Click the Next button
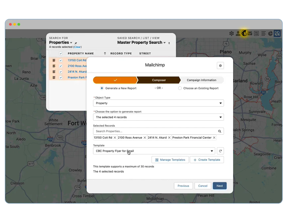Image resolution: width=287 pixels, height=218 pixels. (x=220, y=186)
